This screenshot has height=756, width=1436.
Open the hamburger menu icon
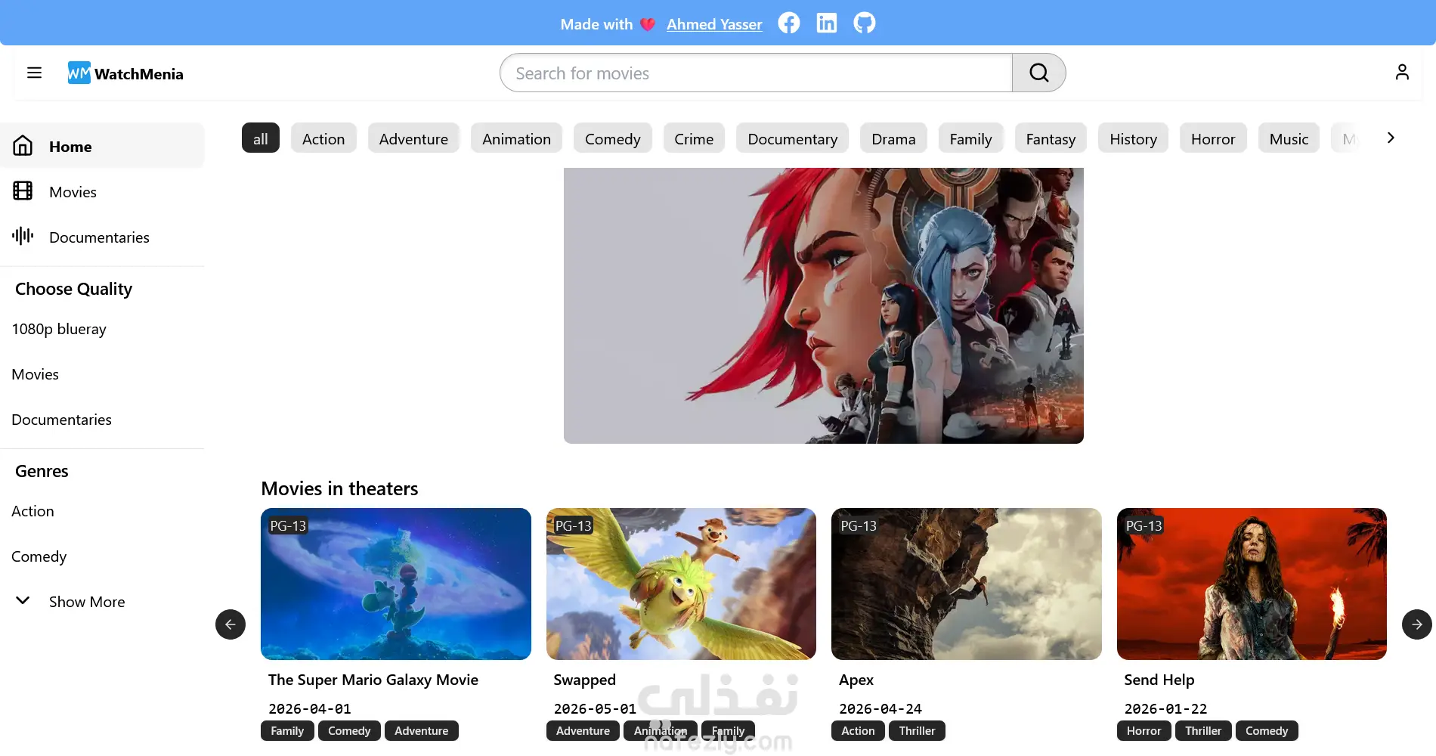[x=34, y=73]
